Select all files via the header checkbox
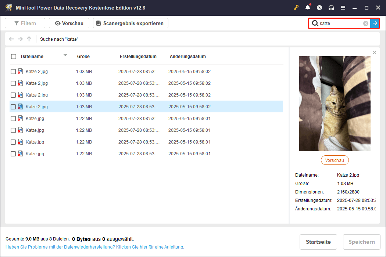The height and width of the screenshot is (257, 386). click(x=13, y=57)
